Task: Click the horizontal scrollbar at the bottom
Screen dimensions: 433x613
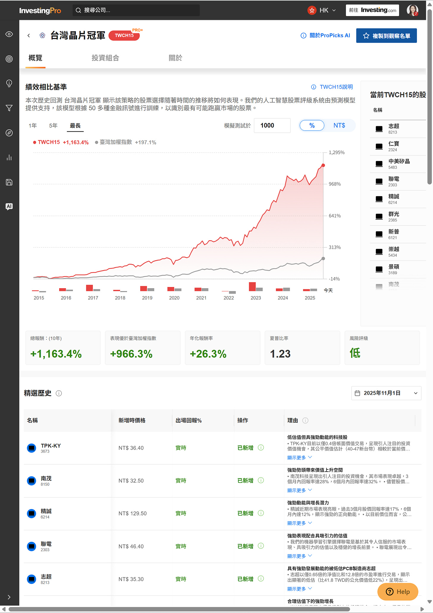Action: point(179,609)
